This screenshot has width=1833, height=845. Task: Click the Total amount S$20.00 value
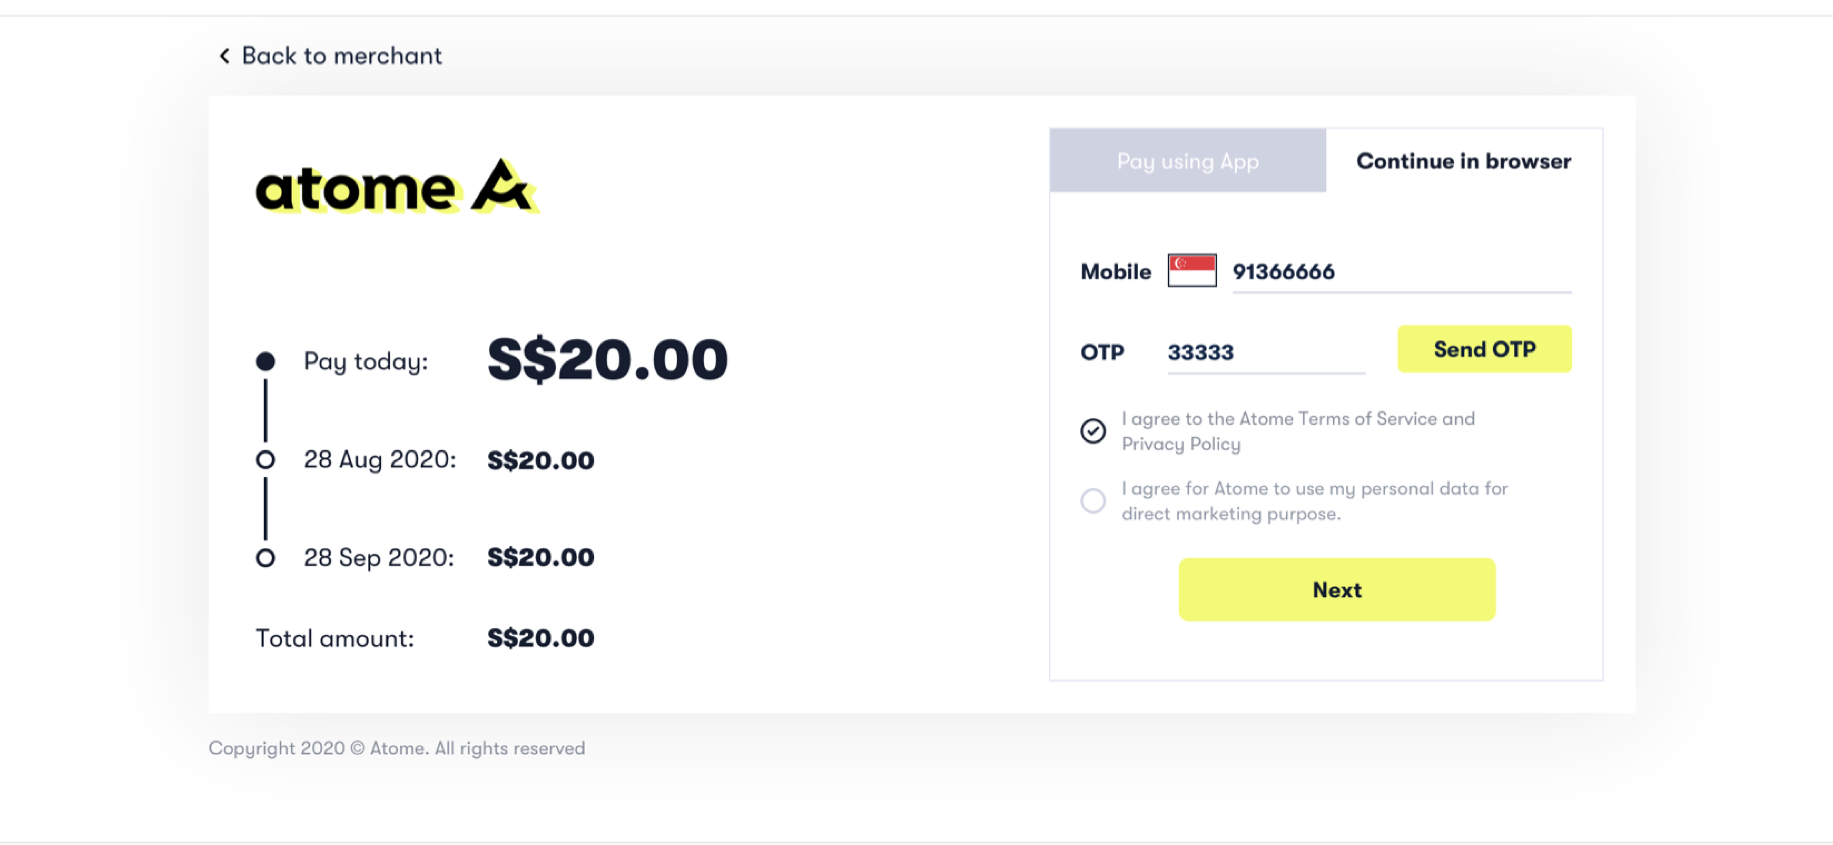tap(540, 638)
